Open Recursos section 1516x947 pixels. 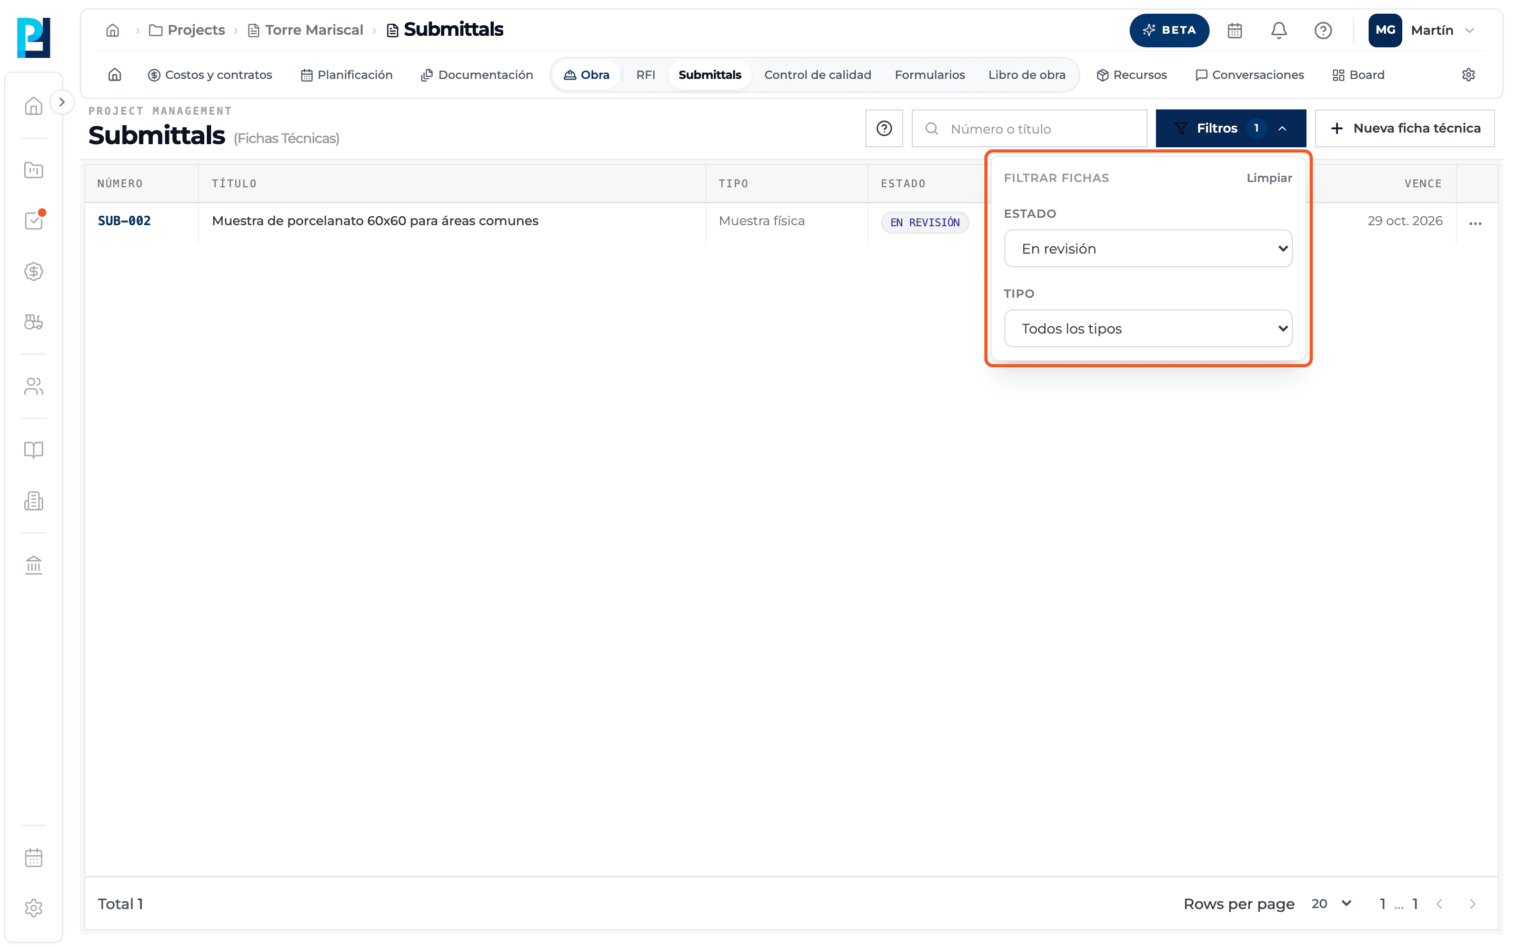(x=1131, y=75)
